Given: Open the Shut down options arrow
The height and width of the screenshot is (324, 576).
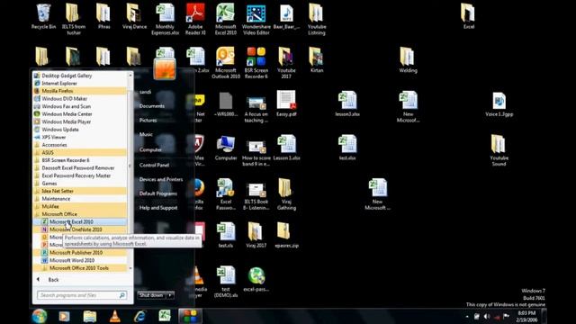Looking at the screenshot, I should click(x=170, y=295).
